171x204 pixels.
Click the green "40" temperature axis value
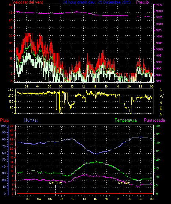pos(158,126)
